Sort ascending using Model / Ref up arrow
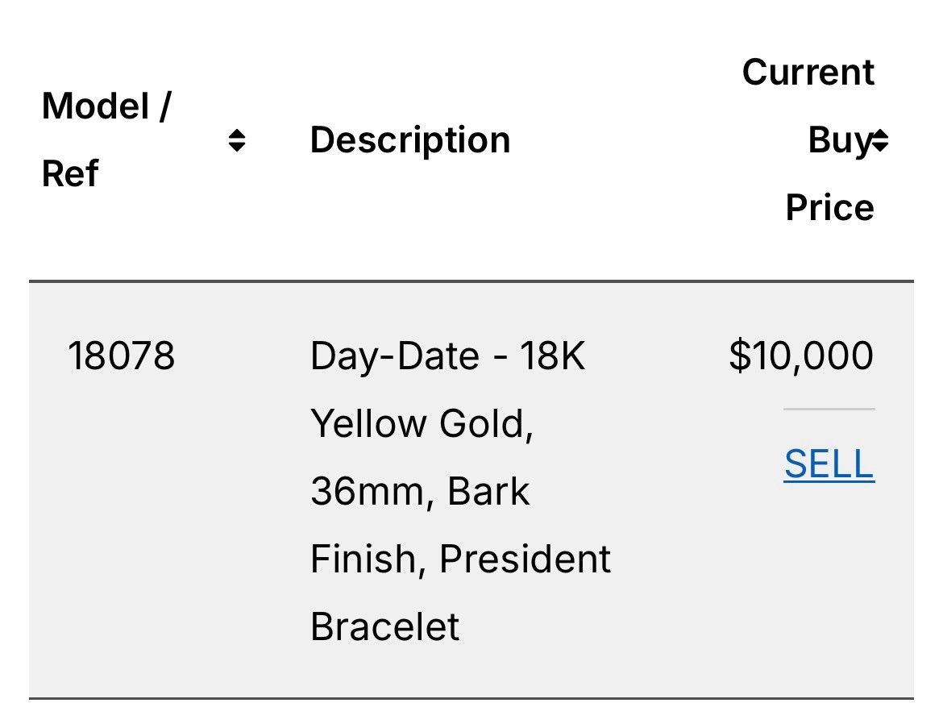This screenshot has height=728, width=943. [x=237, y=134]
